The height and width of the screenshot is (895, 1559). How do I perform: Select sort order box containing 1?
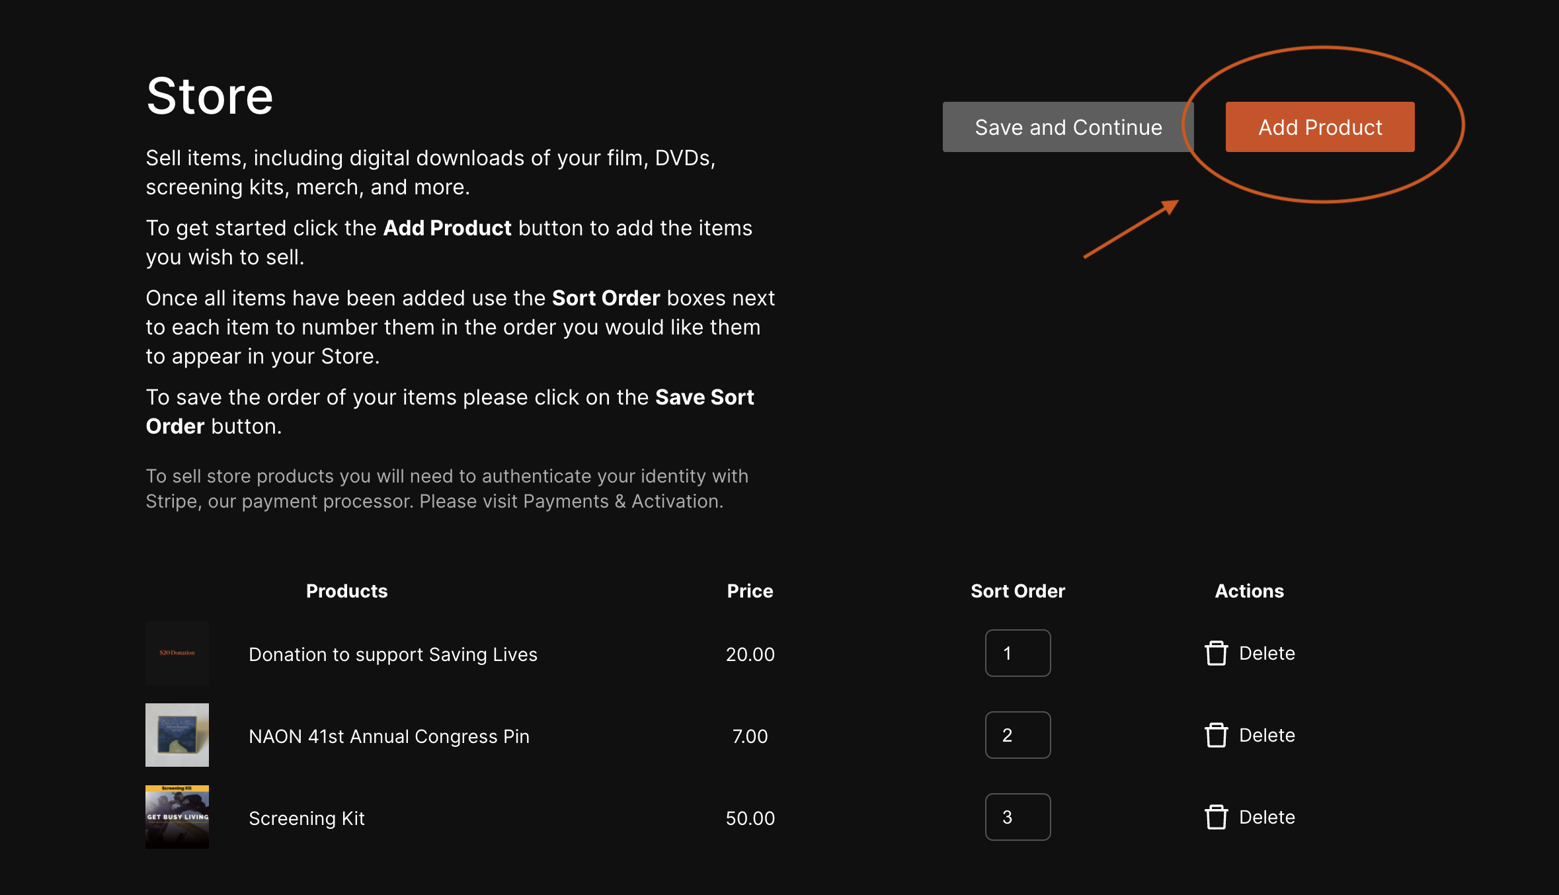pyautogui.click(x=1018, y=653)
